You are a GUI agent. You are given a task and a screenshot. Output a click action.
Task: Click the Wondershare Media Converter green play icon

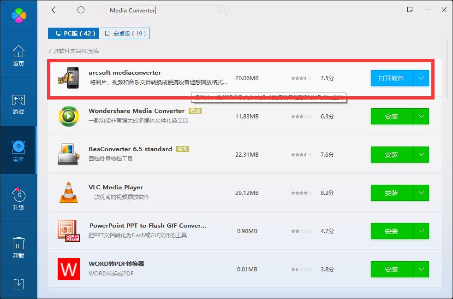click(x=68, y=116)
